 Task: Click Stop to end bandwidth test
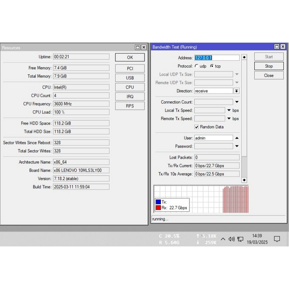pos(269,66)
